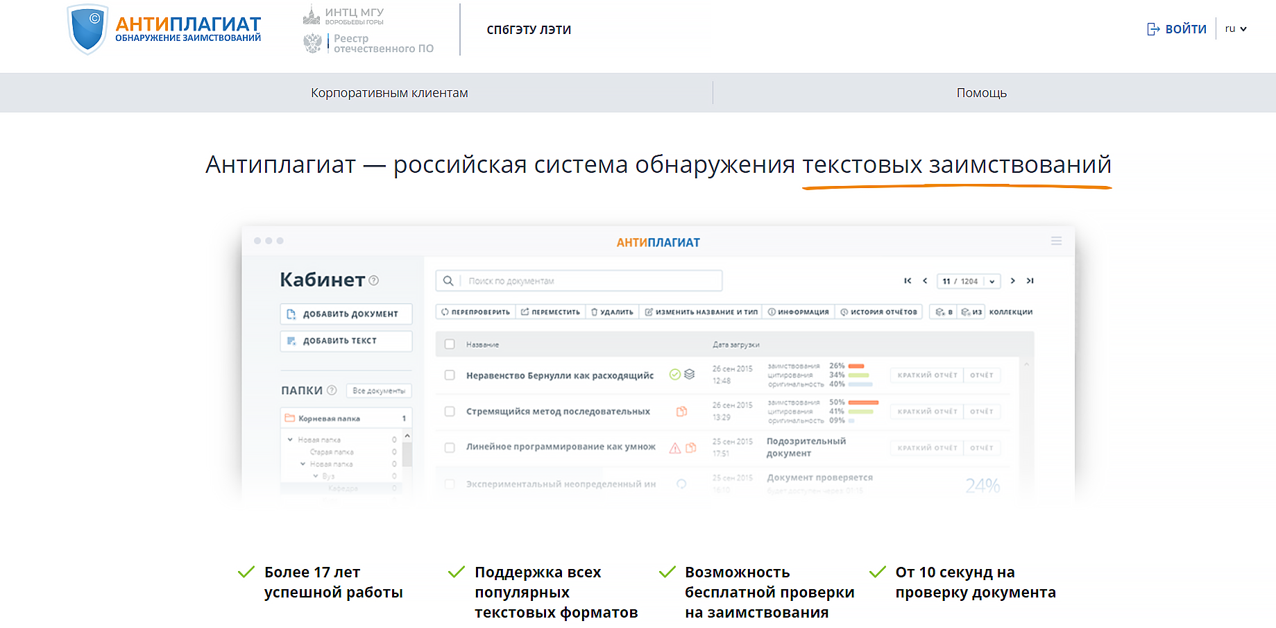Click the Антиплагиат shield logo

(x=87, y=29)
